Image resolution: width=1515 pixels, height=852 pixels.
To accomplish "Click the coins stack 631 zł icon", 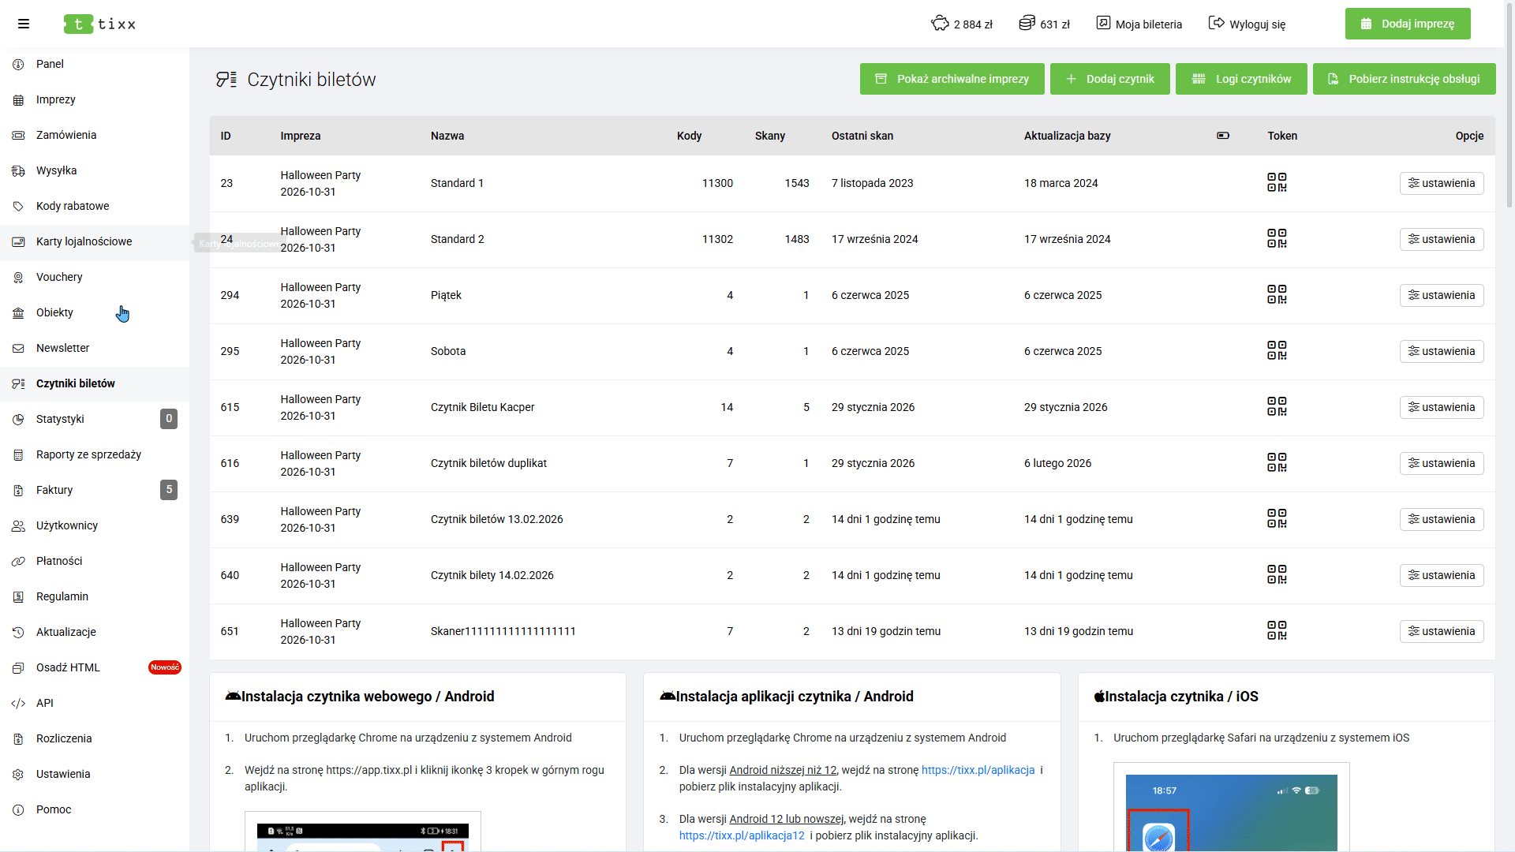I will 1027,24.
